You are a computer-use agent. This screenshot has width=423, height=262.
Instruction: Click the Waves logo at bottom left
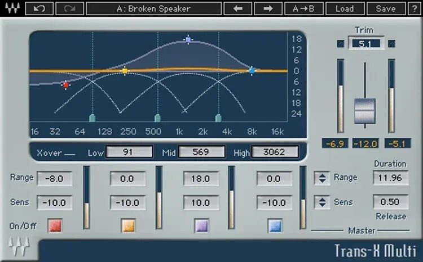tap(19, 246)
